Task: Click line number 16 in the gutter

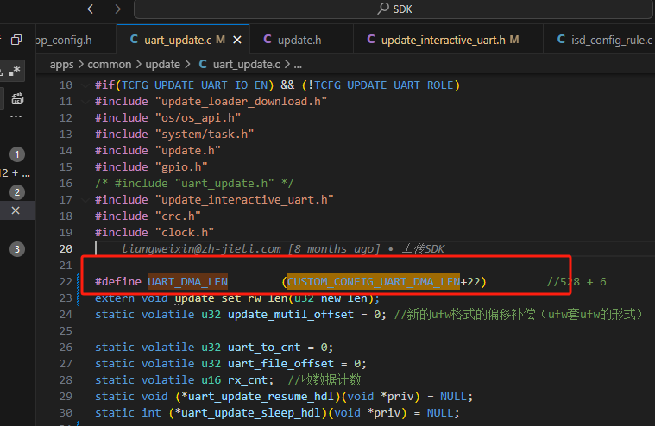Action: (x=66, y=184)
